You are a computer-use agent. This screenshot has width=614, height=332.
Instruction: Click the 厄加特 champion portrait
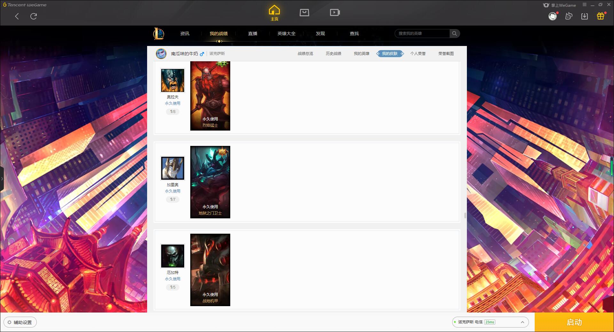coord(173,256)
